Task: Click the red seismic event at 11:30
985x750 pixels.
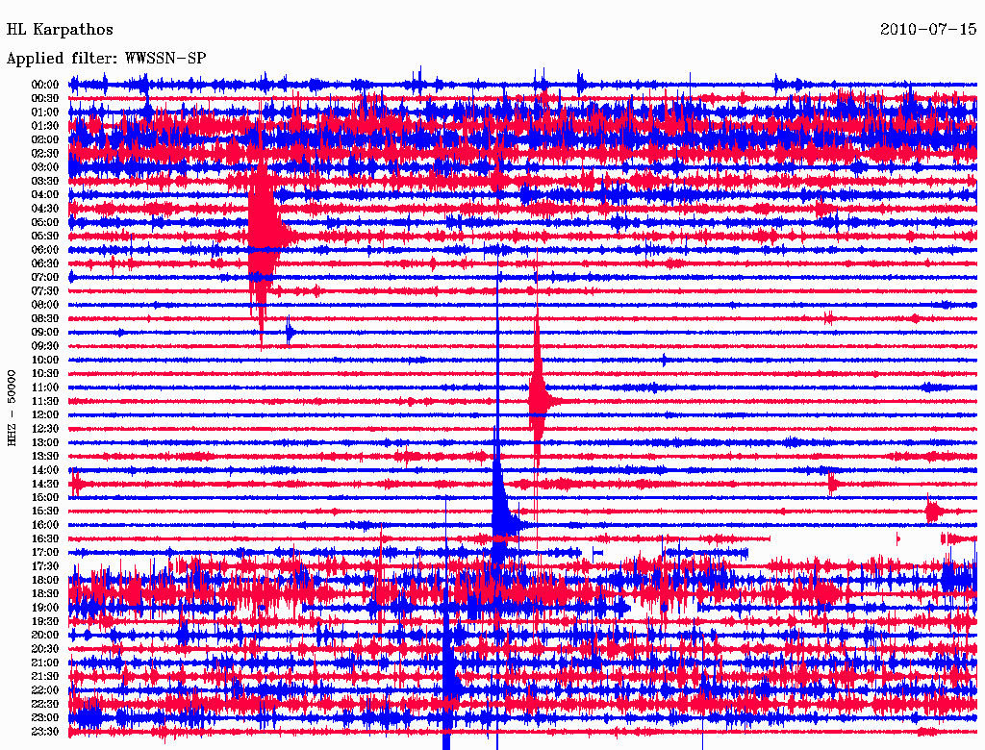Action: pos(539,401)
